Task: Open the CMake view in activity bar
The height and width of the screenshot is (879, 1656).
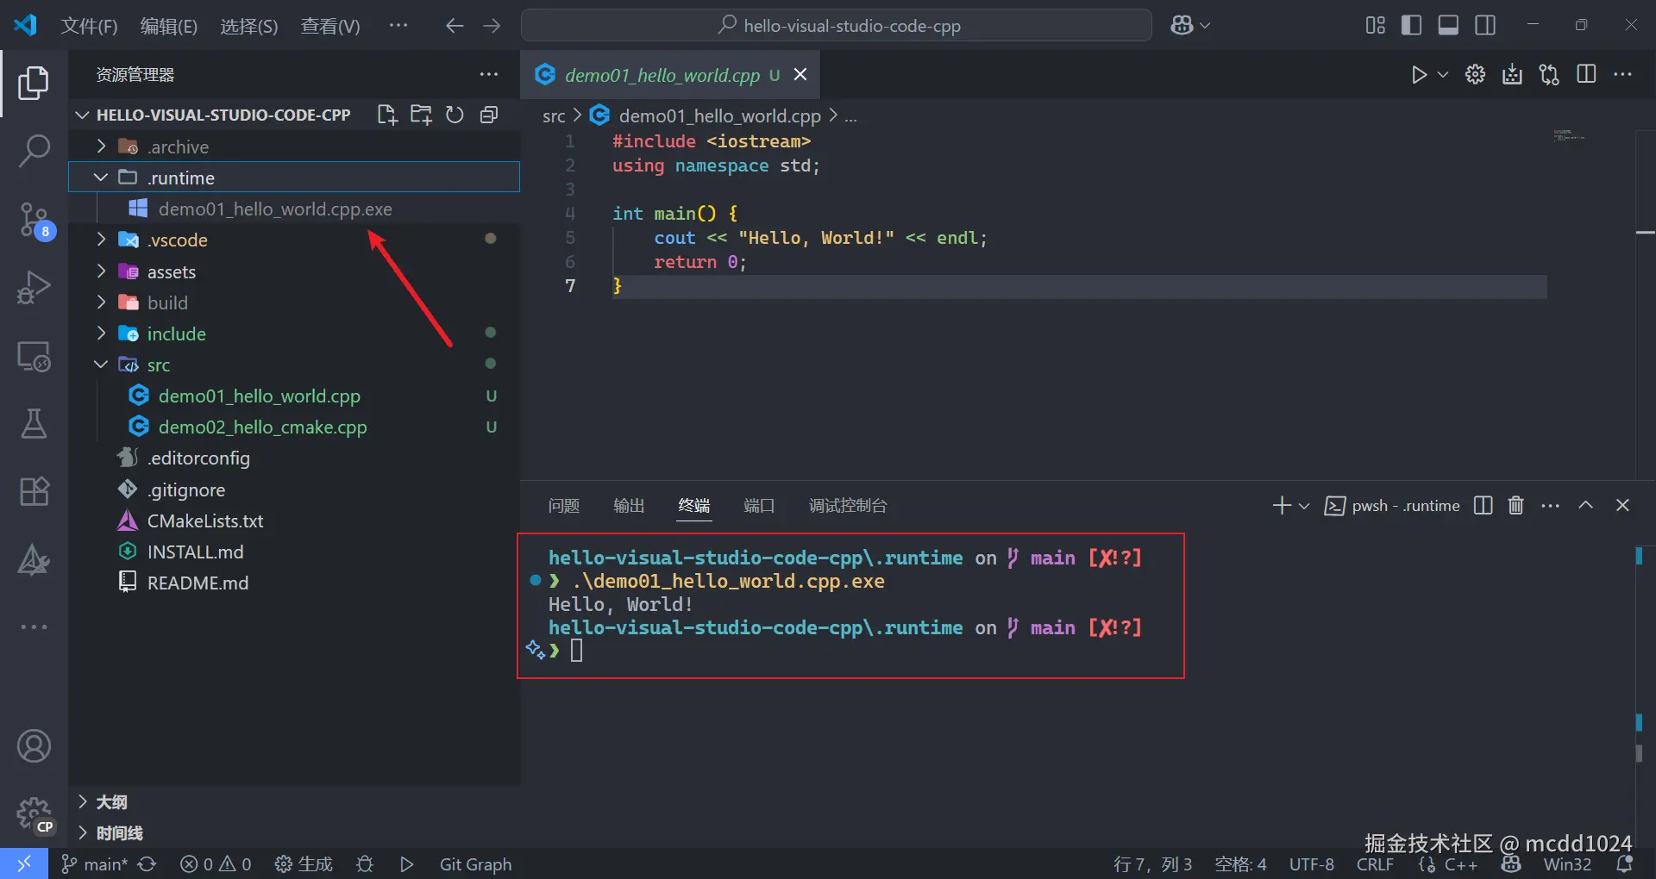Action: point(34,559)
